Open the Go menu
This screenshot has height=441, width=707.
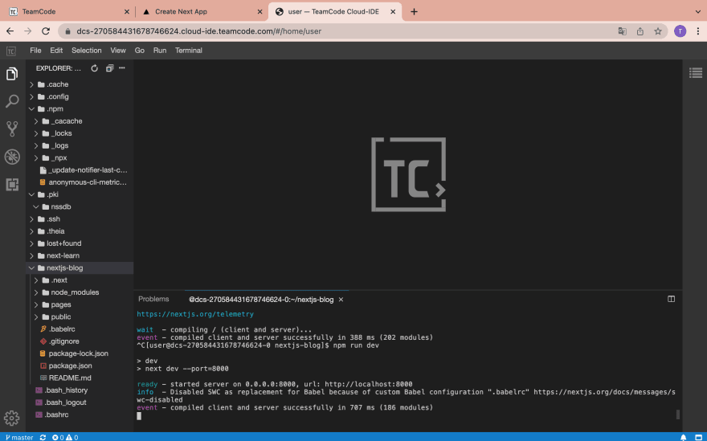140,51
